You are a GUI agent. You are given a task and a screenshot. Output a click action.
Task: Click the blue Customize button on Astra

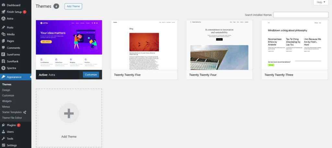click(91, 75)
